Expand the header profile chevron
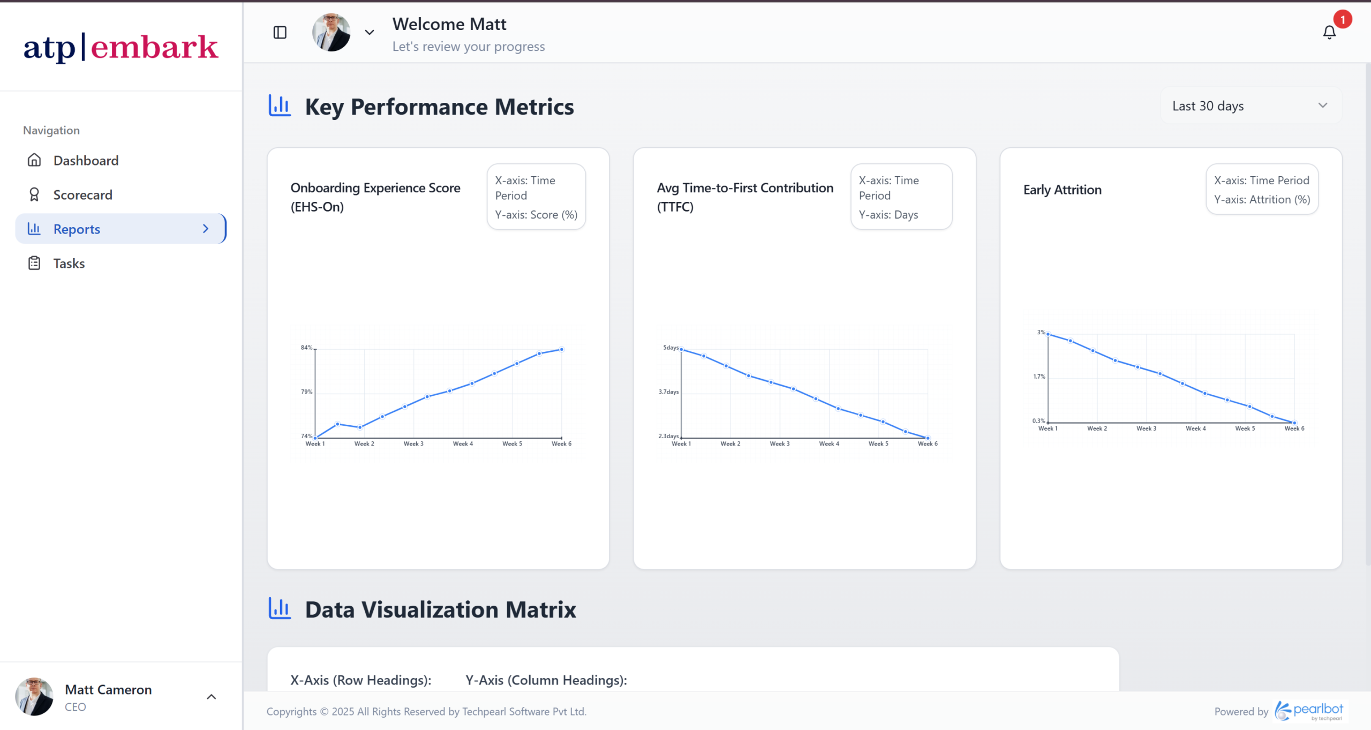 [370, 33]
